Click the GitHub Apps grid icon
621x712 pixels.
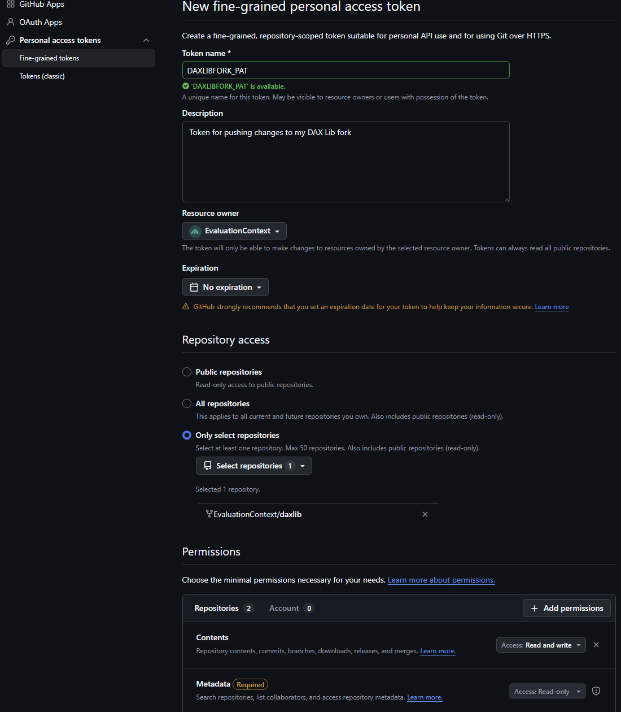point(10,4)
